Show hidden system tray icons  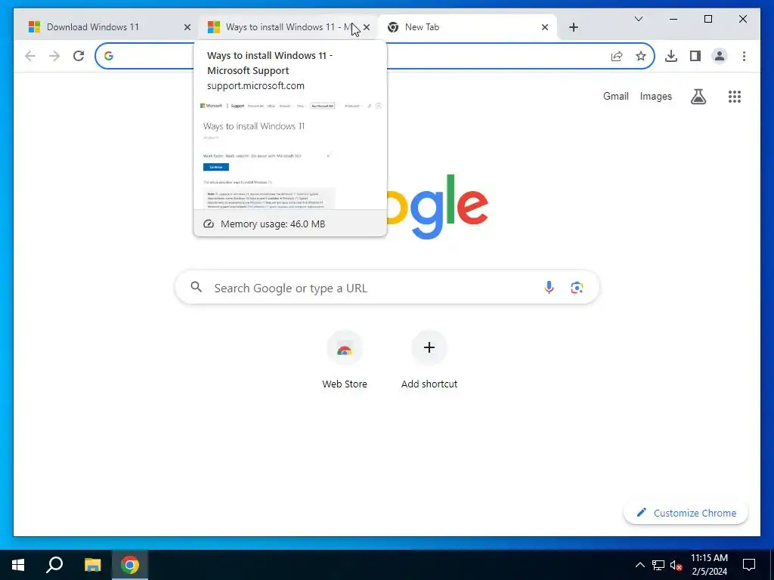pos(639,565)
